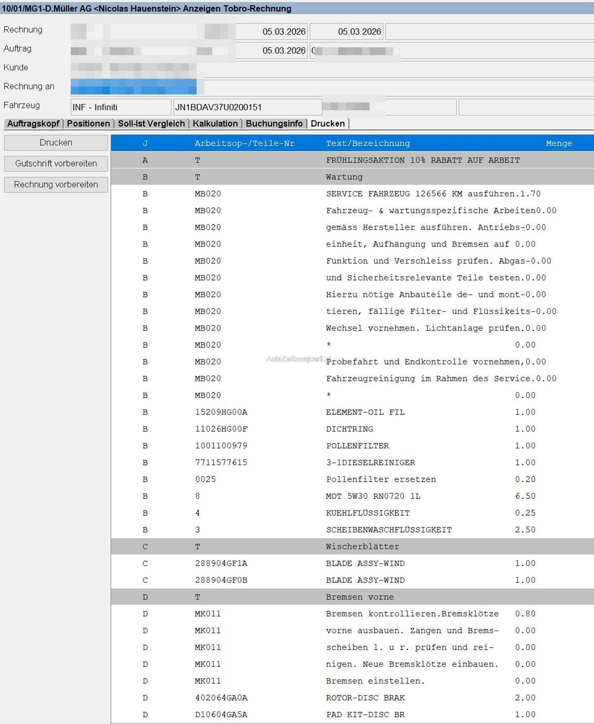Select the FRÜHLINGSAKTION 10% RABATT row
Screen dimensions: 594x724
(x=423, y=160)
